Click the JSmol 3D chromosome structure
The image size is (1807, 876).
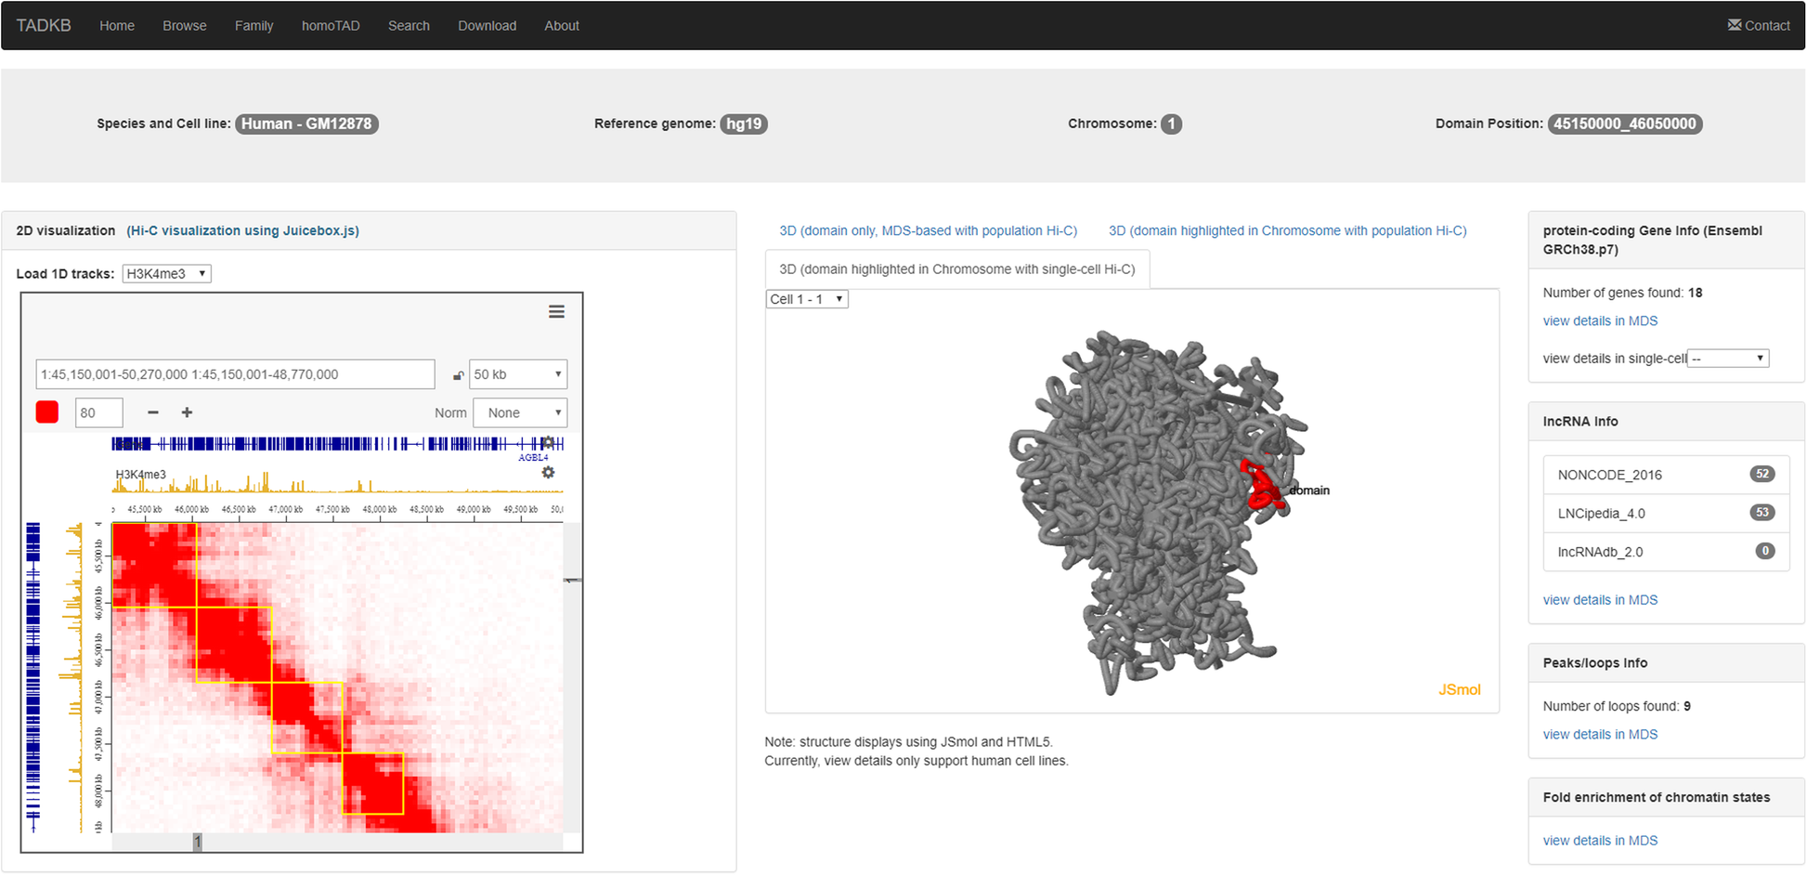pos(1159,511)
